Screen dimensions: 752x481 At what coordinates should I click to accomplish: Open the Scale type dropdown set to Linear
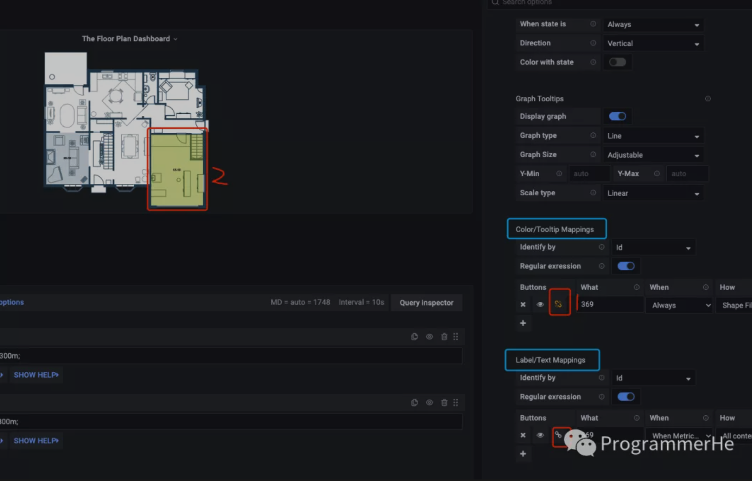click(x=653, y=193)
